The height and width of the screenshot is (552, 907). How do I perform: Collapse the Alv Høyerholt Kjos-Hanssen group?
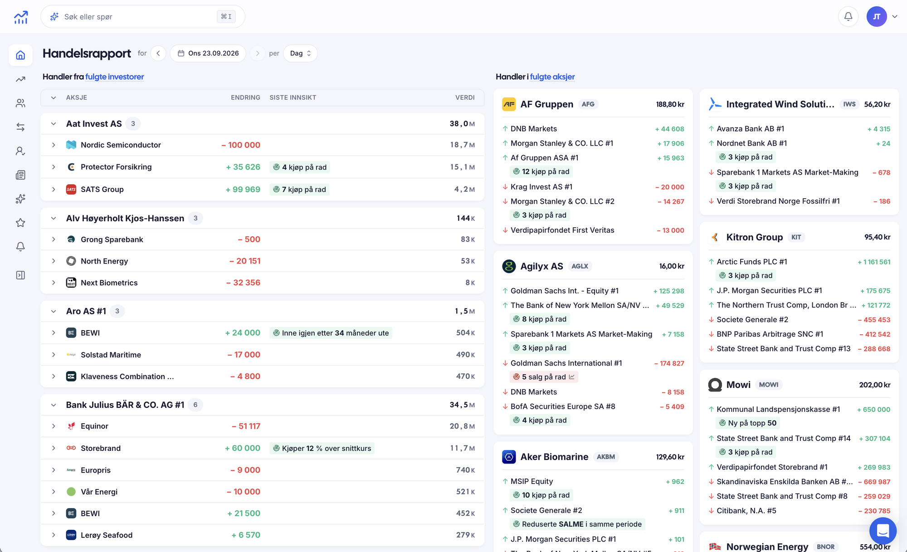tap(54, 218)
